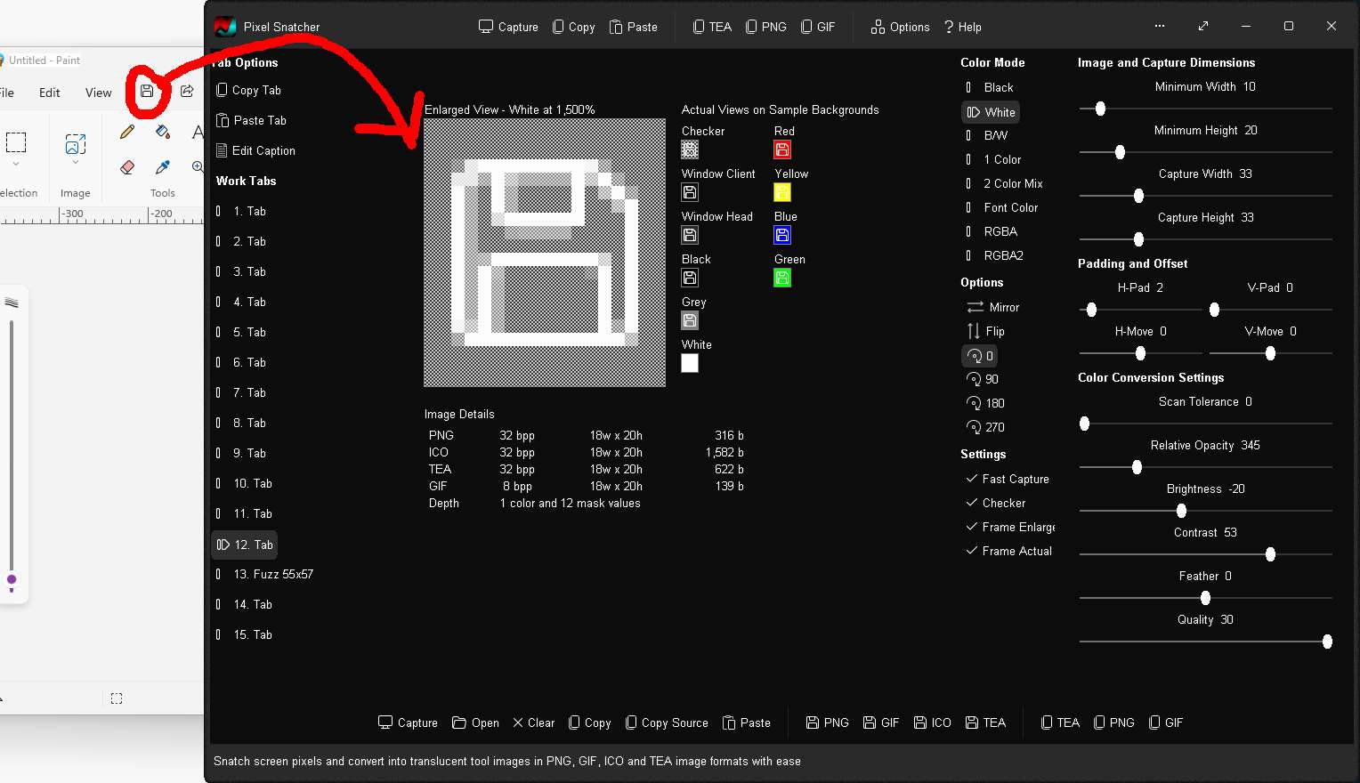Click Open folder in bottom toolbar
Image resolution: width=1360 pixels, height=783 pixels.
pos(475,722)
